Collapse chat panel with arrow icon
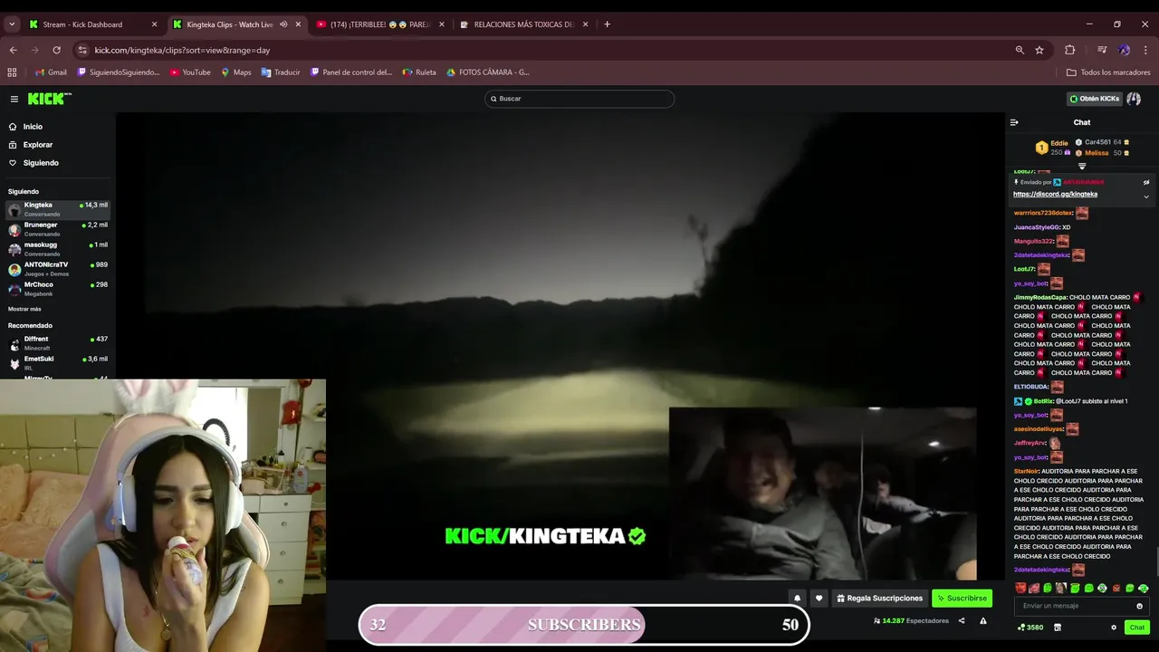 1014,122
